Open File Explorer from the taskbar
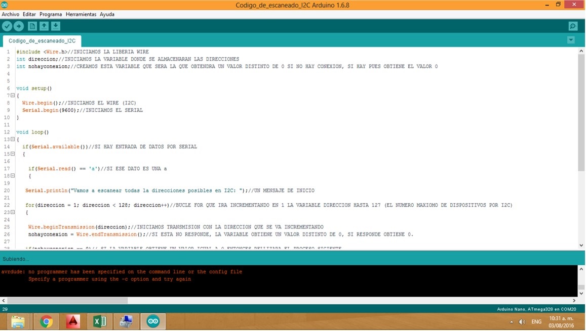Viewport: 586px width, 331px height. point(18,321)
